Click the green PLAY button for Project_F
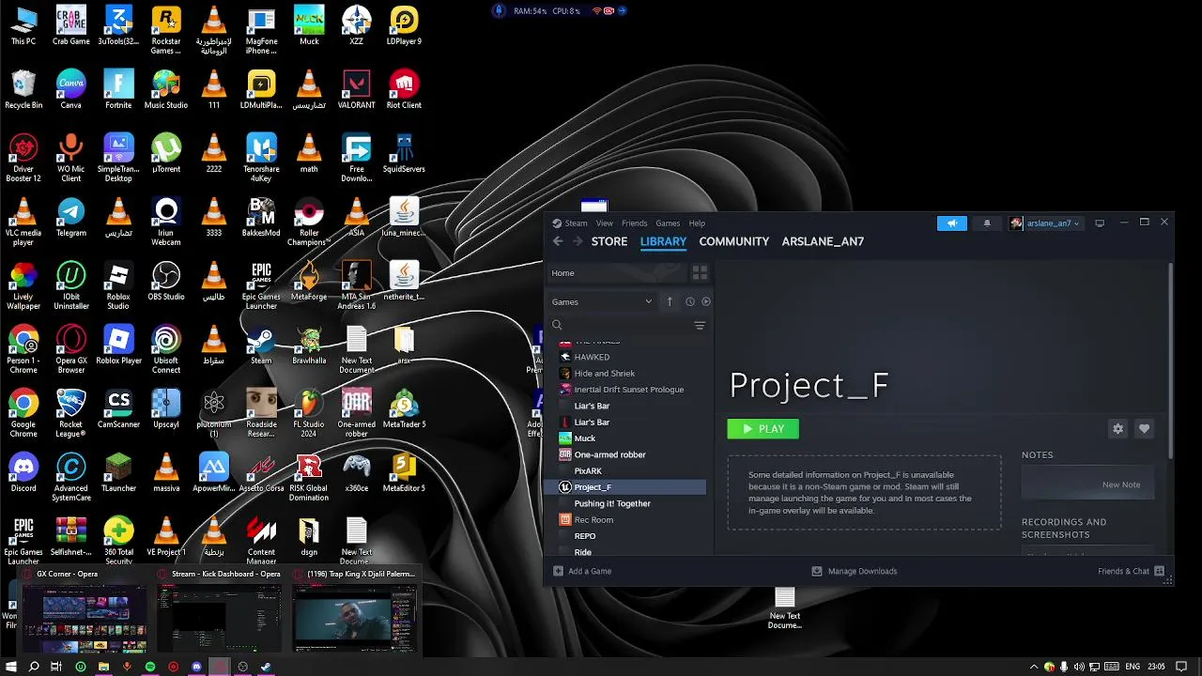This screenshot has height=676, width=1202. point(763,428)
